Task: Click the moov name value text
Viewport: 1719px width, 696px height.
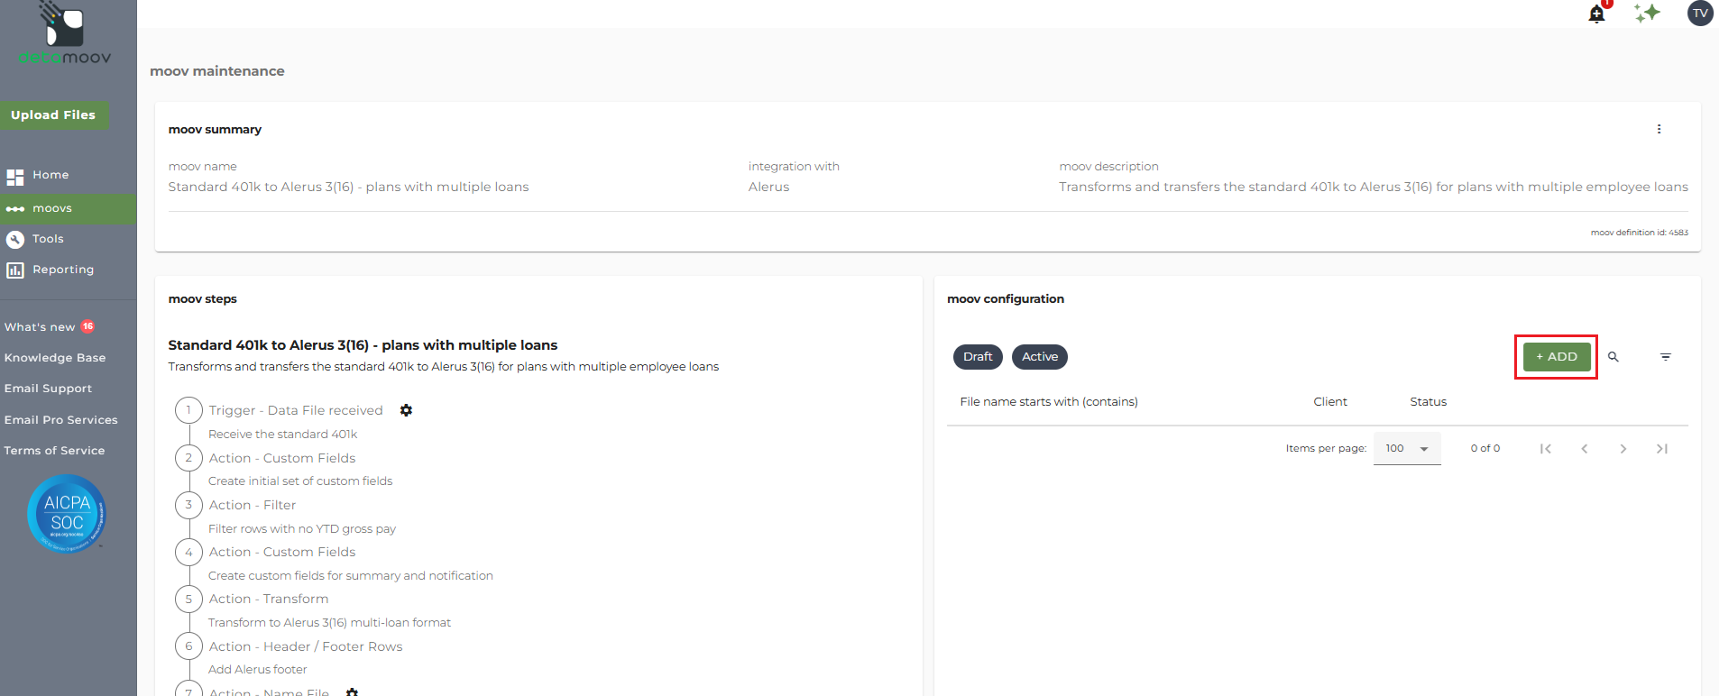Action: [348, 187]
